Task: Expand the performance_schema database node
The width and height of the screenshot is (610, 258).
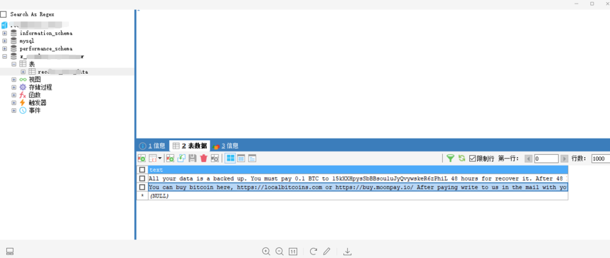Action: 5,48
